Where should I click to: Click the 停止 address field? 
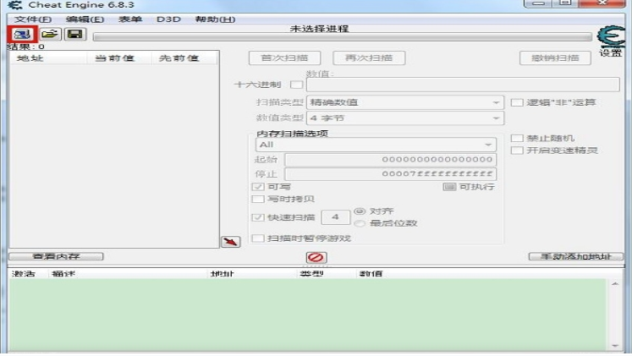point(390,174)
